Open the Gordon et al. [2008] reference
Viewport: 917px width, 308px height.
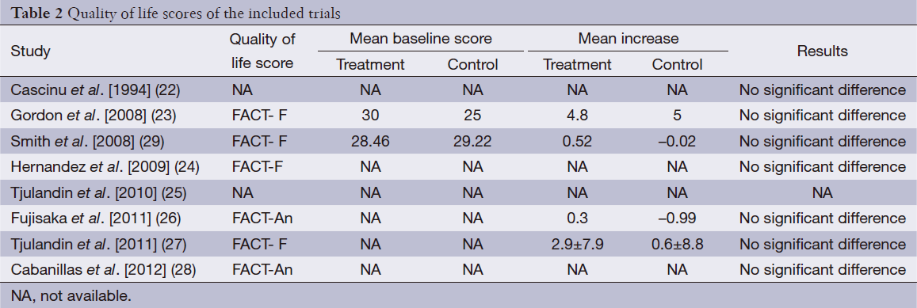tap(94, 116)
